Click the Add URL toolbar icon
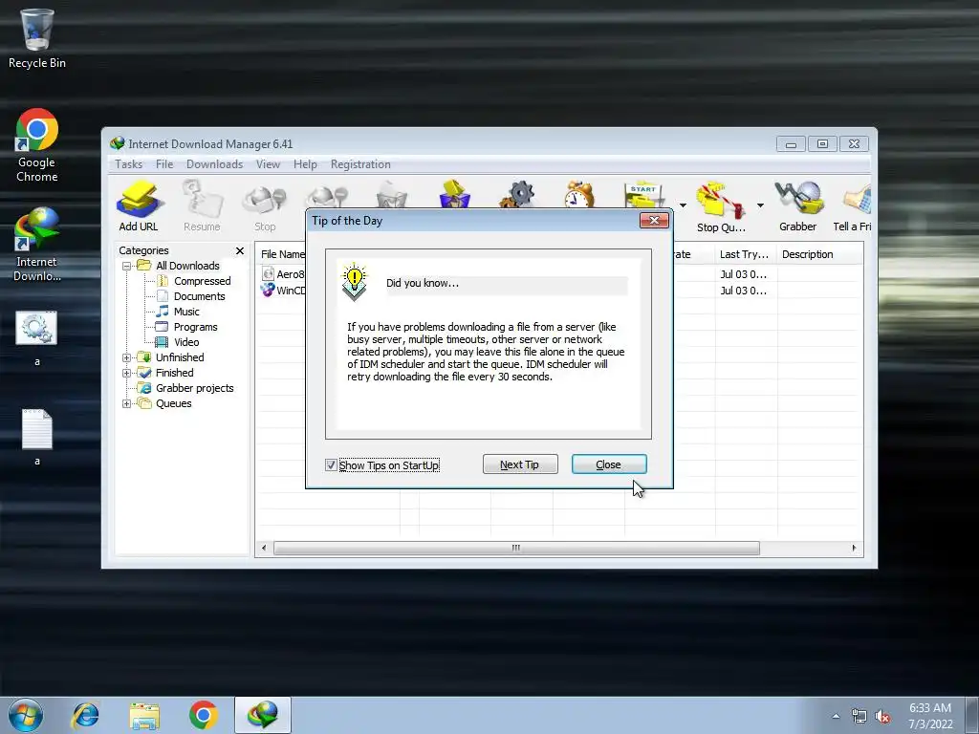The height and width of the screenshot is (734, 979). (139, 206)
